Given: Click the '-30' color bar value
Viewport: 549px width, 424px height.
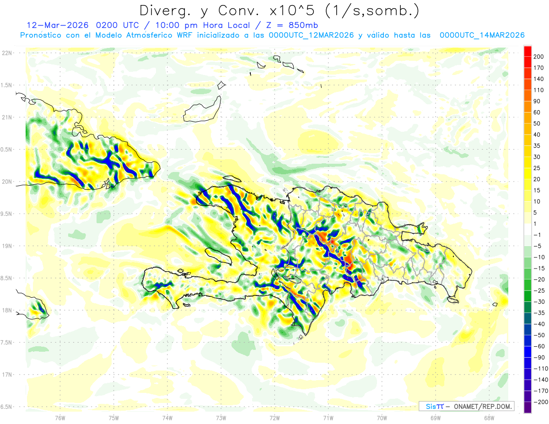Looking at the screenshot, I should pos(540,302).
